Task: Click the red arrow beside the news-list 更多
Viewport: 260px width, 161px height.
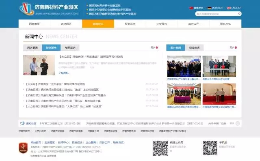Action: coord(157,48)
